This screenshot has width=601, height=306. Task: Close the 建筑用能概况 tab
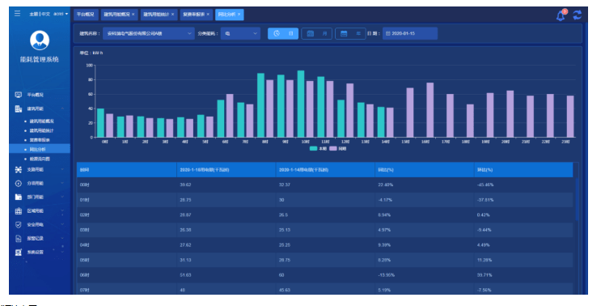tap(133, 15)
